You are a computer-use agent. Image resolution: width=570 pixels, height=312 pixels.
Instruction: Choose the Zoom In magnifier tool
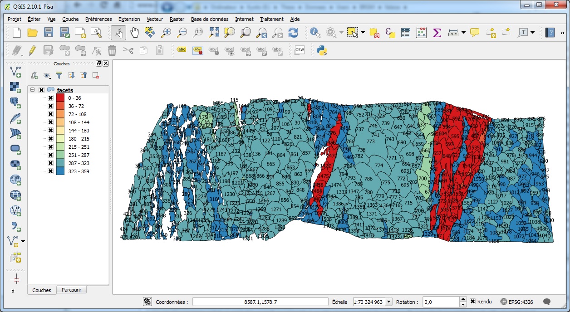tap(166, 32)
